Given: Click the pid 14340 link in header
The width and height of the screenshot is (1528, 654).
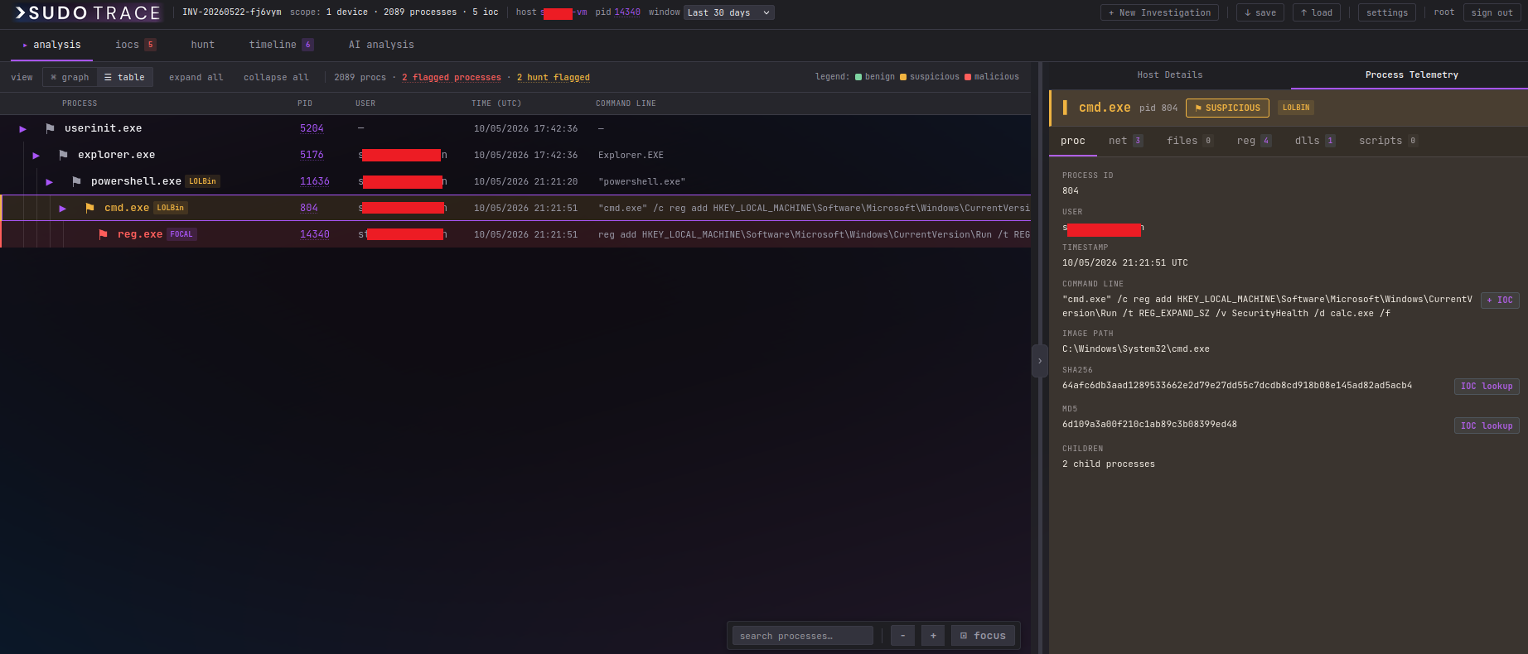Looking at the screenshot, I should coord(627,12).
